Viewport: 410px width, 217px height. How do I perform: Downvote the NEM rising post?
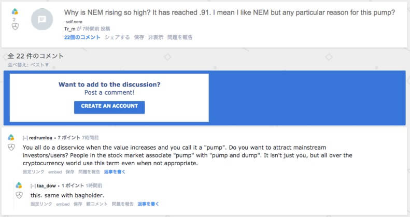pos(15,26)
